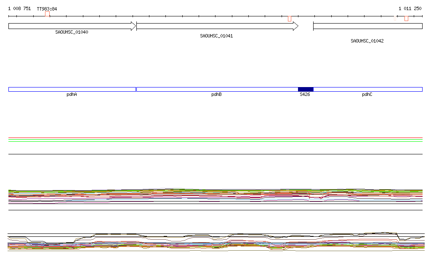Click the green horizontal threshold line
This screenshot has height=257, width=431.
point(215,141)
